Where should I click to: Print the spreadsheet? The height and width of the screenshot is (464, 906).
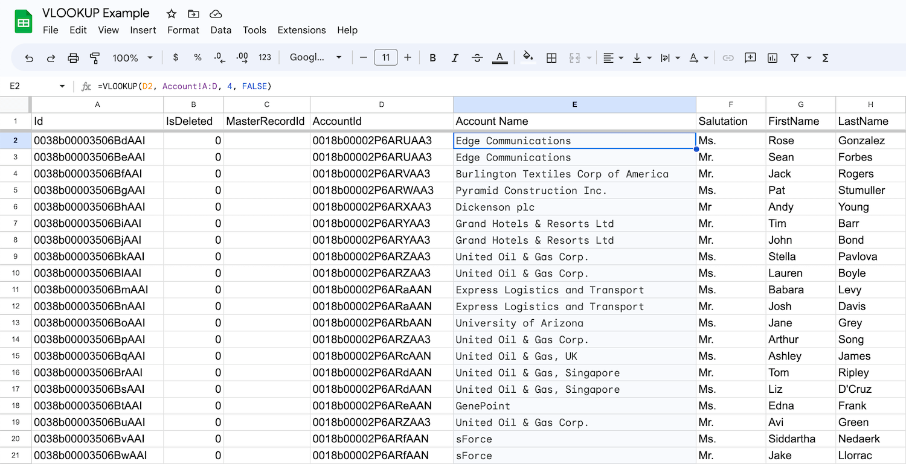click(x=73, y=58)
